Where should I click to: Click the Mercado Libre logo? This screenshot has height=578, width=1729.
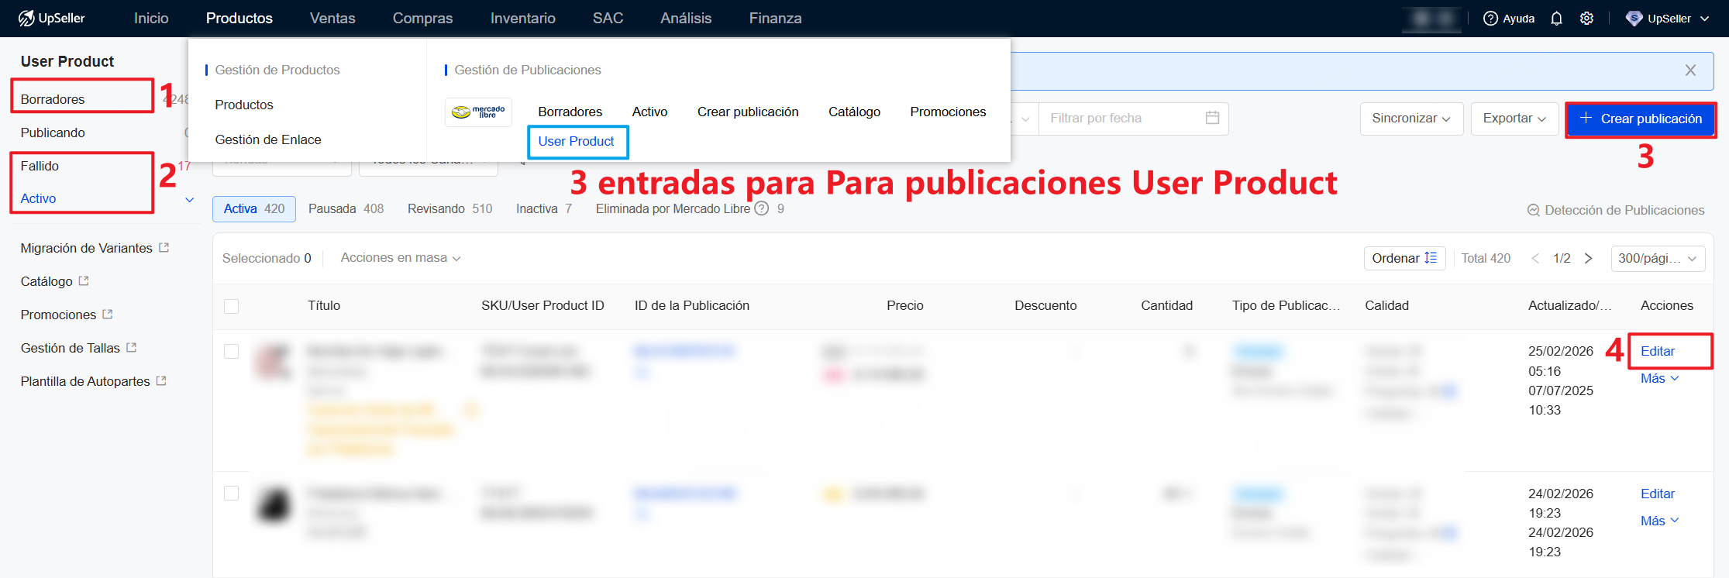pyautogui.click(x=478, y=112)
